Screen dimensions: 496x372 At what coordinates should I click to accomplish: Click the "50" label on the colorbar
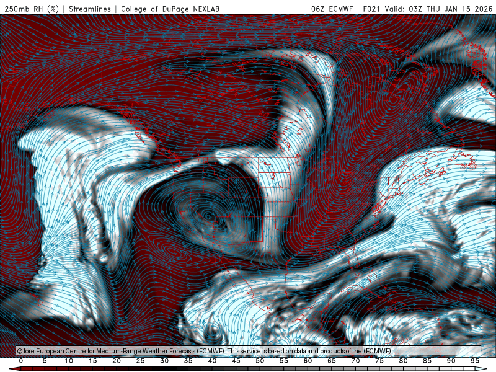tap(260, 361)
